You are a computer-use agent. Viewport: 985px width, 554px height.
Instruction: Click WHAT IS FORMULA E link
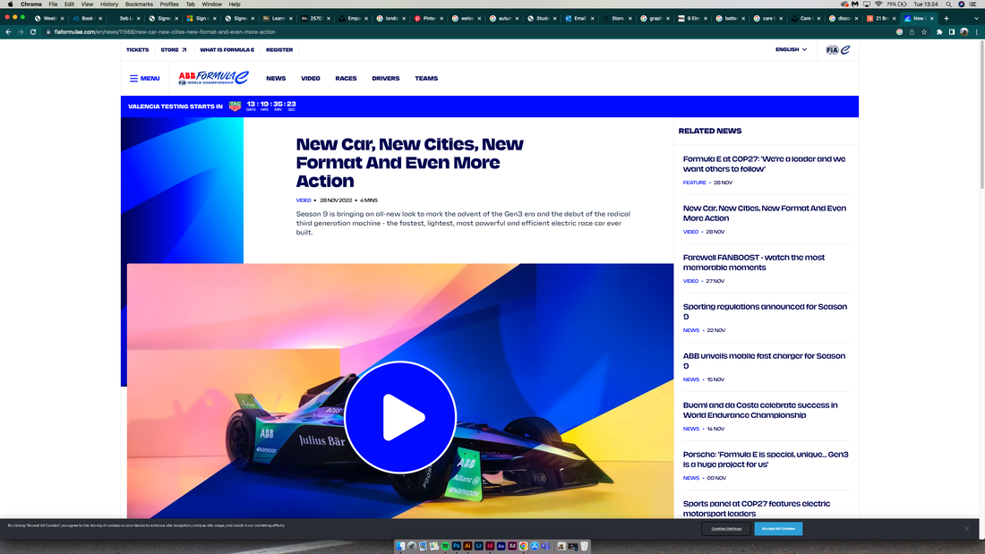click(227, 49)
